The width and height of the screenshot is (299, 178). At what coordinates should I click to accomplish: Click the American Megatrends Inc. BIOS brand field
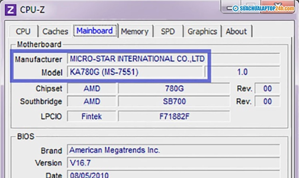(x=174, y=150)
